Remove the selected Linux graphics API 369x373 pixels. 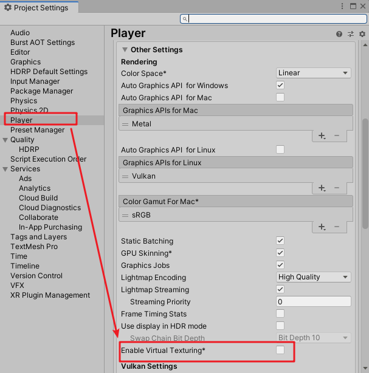pyautogui.click(x=337, y=188)
